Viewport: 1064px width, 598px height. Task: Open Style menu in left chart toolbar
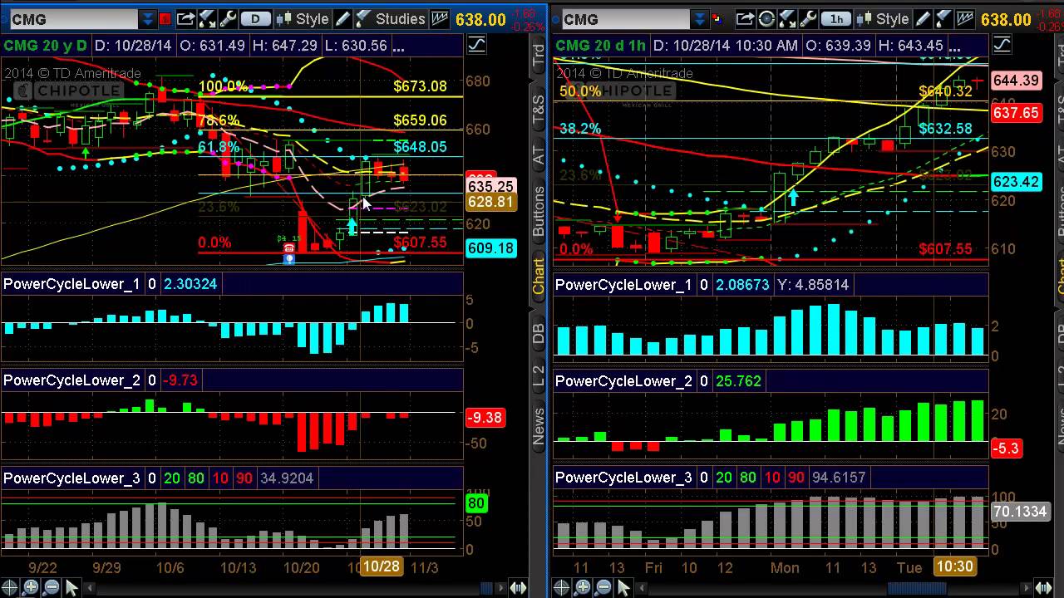click(303, 18)
